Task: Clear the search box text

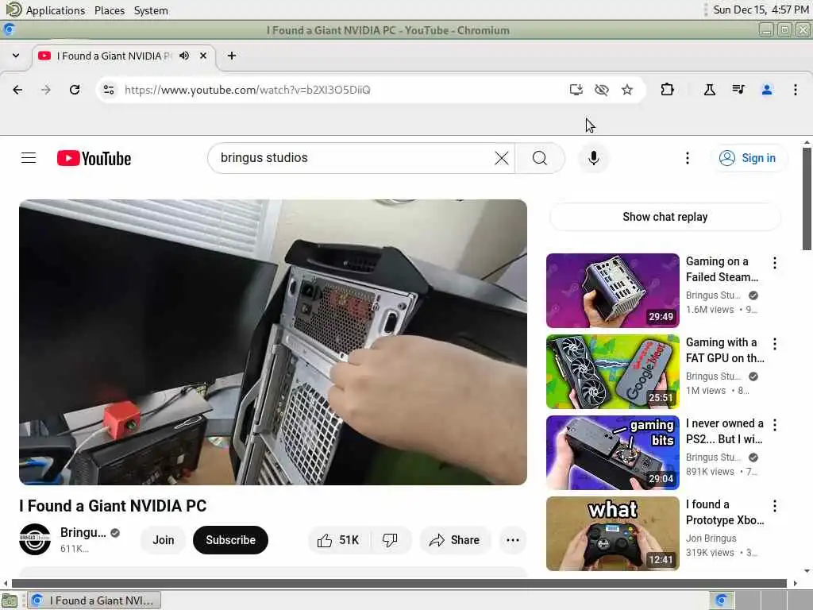Action: point(502,158)
